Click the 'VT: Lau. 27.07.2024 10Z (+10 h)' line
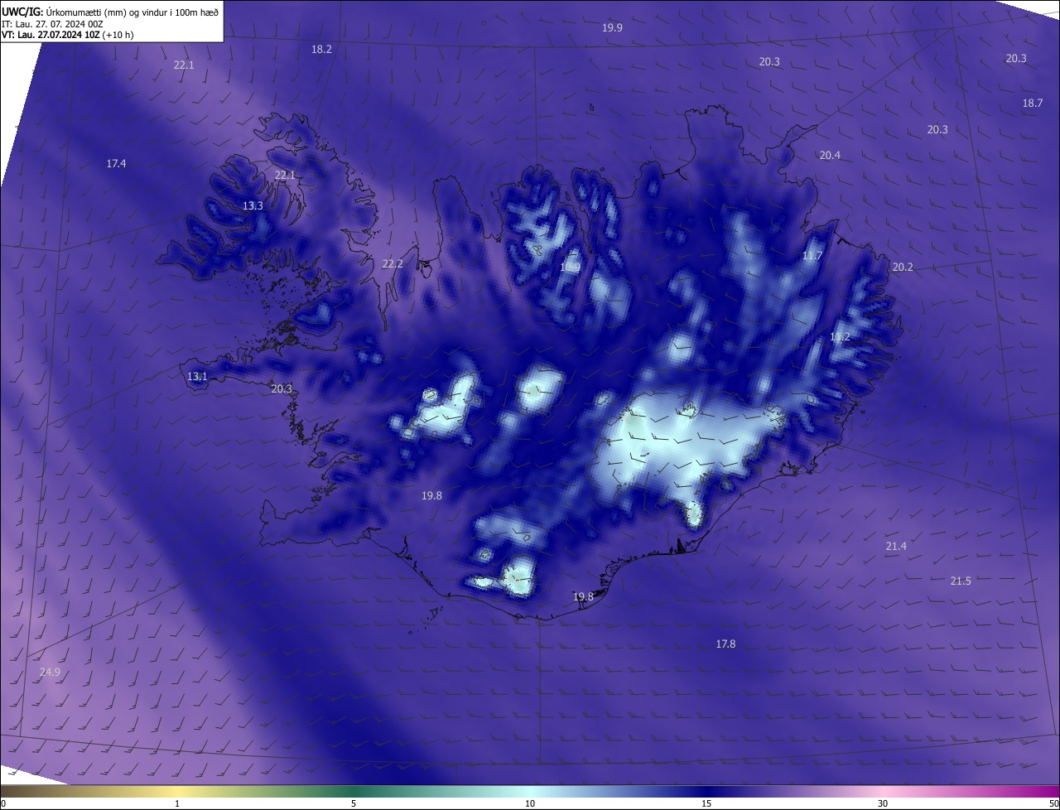Screen dimensions: 1060x810 click(67, 35)
